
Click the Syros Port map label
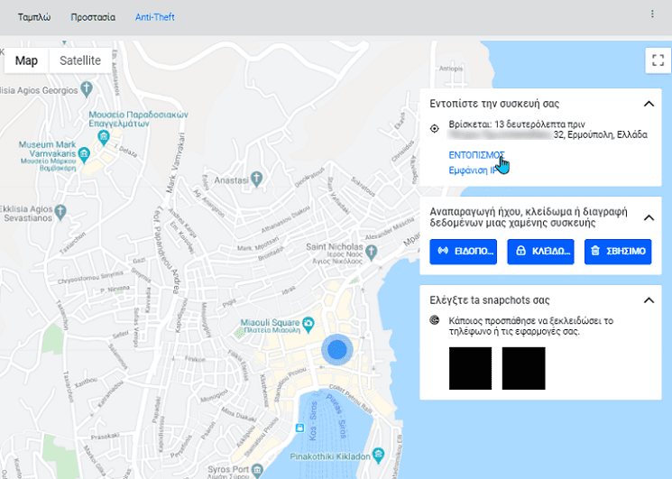tap(228, 470)
